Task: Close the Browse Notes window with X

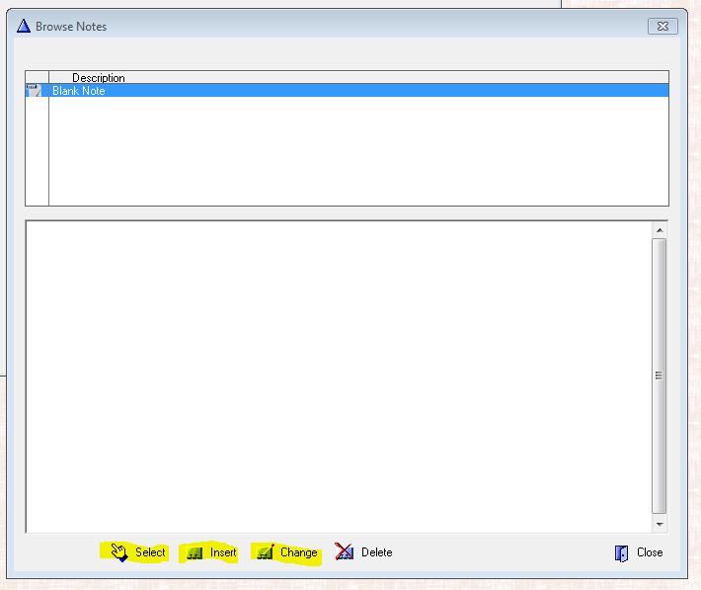Action: pos(662,27)
